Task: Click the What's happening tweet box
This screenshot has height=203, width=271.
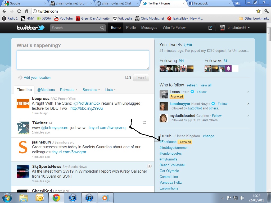Action: click(x=83, y=60)
